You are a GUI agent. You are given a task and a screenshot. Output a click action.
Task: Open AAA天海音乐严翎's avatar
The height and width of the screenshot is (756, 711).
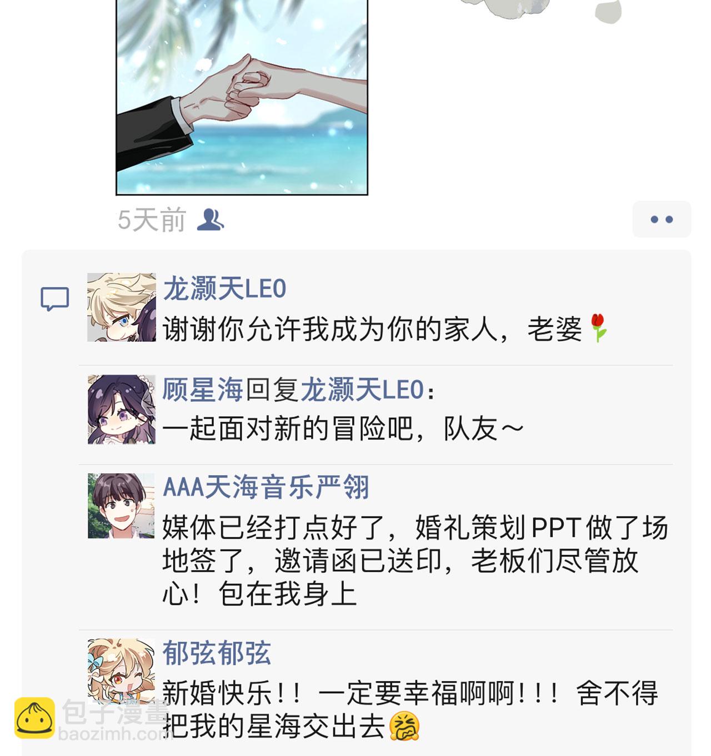click(x=121, y=506)
